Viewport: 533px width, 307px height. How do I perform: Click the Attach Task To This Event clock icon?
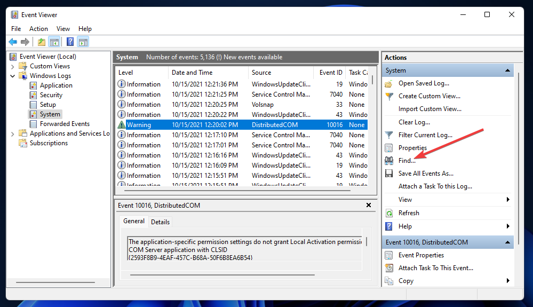(389, 268)
